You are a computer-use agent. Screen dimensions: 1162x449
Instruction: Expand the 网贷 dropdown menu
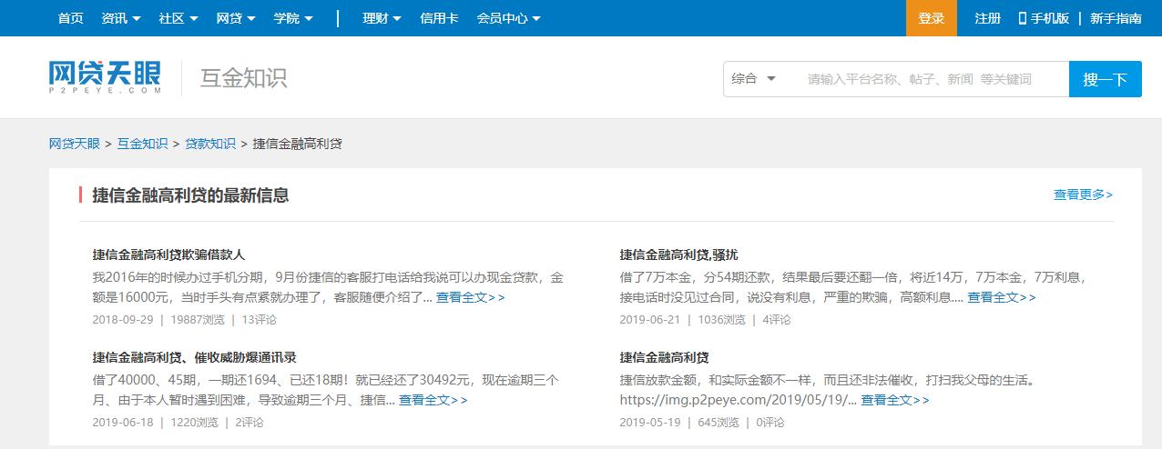[x=236, y=18]
